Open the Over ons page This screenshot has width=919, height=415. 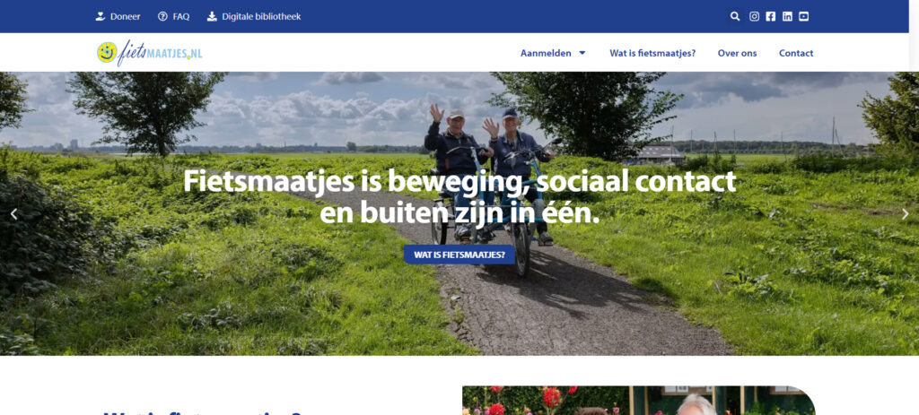click(738, 53)
